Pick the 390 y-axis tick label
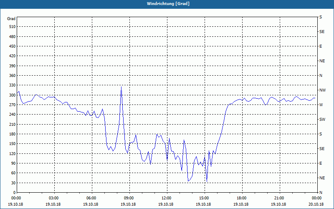 pos(12,66)
